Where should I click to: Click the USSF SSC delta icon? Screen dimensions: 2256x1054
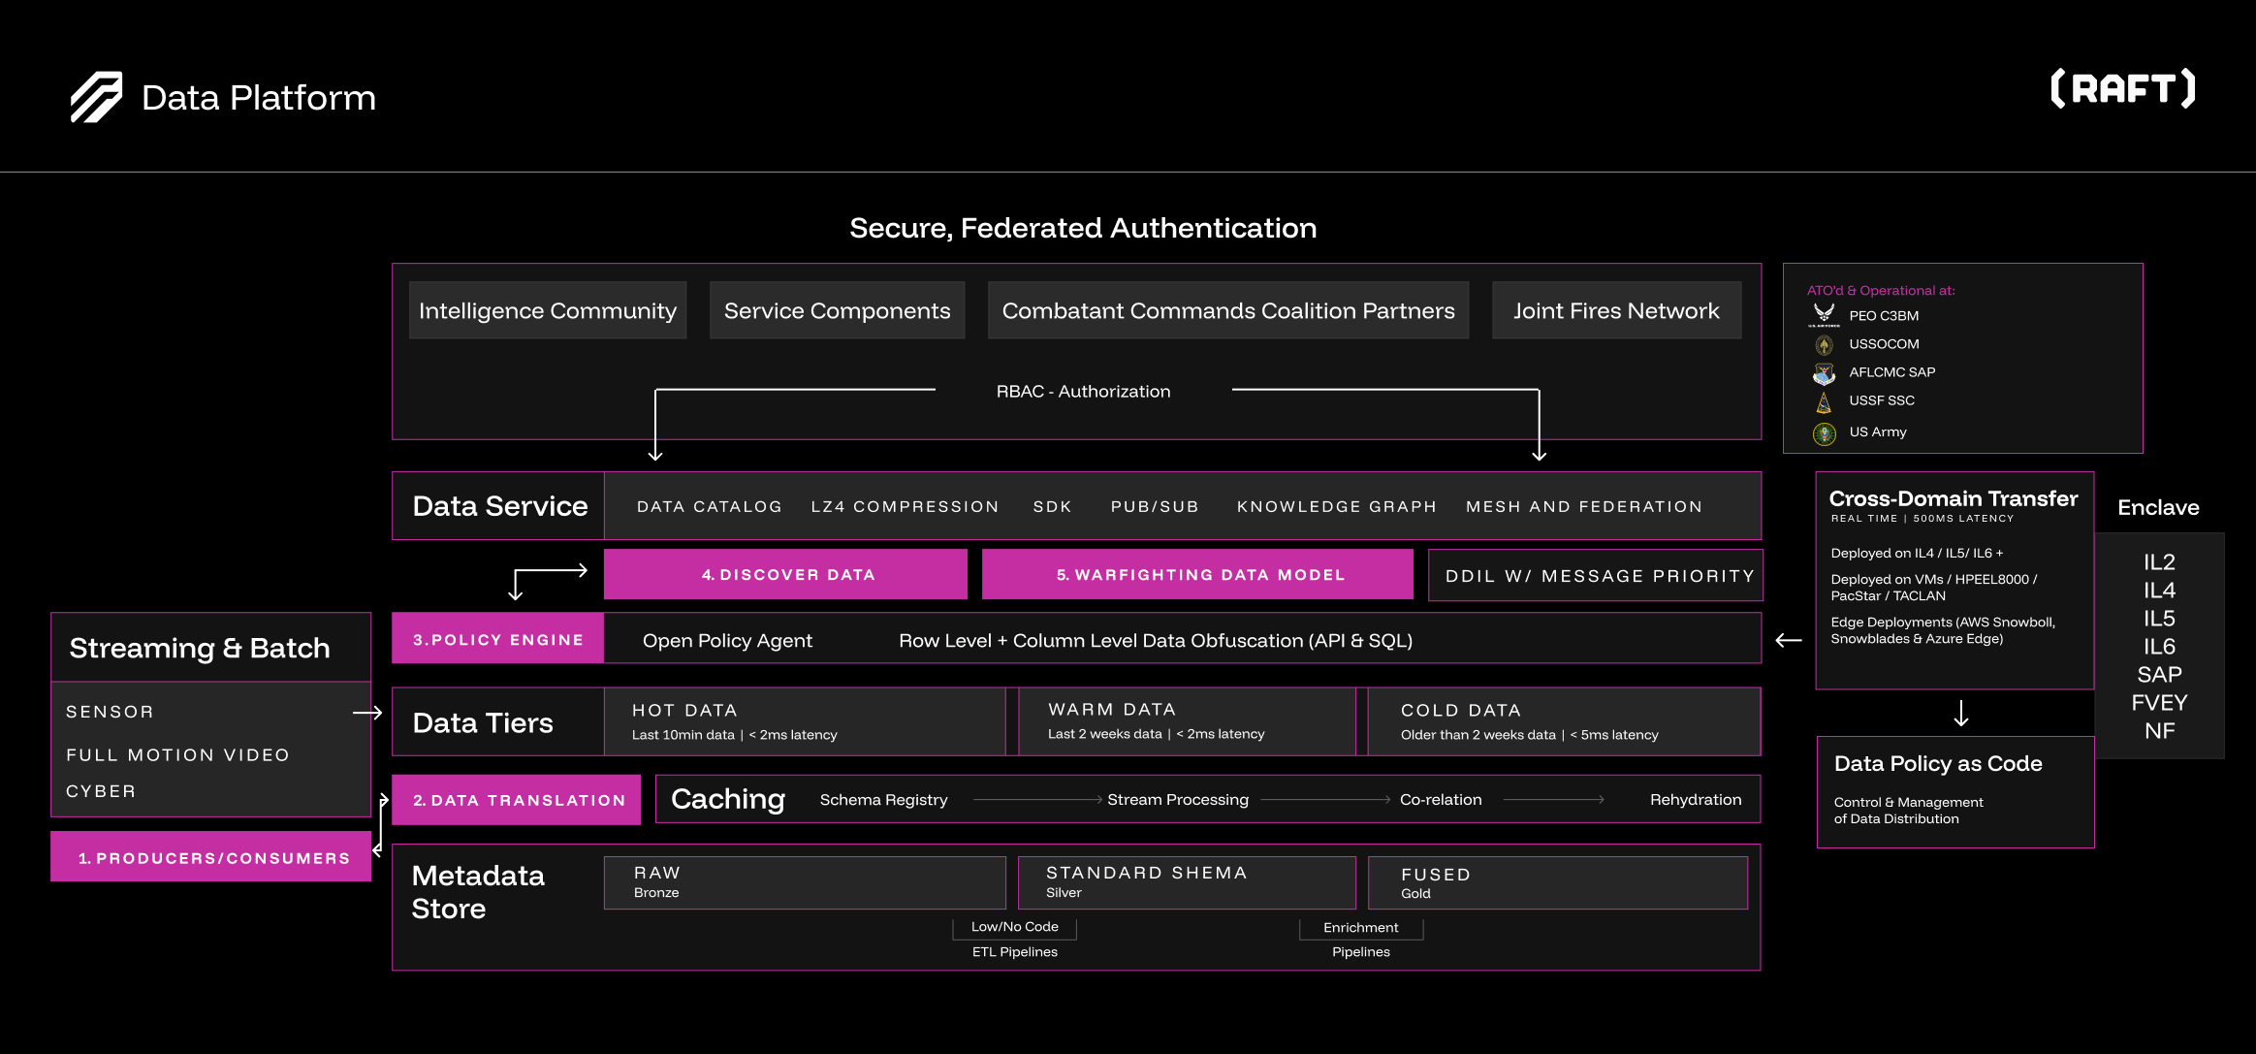(1824, 401)
